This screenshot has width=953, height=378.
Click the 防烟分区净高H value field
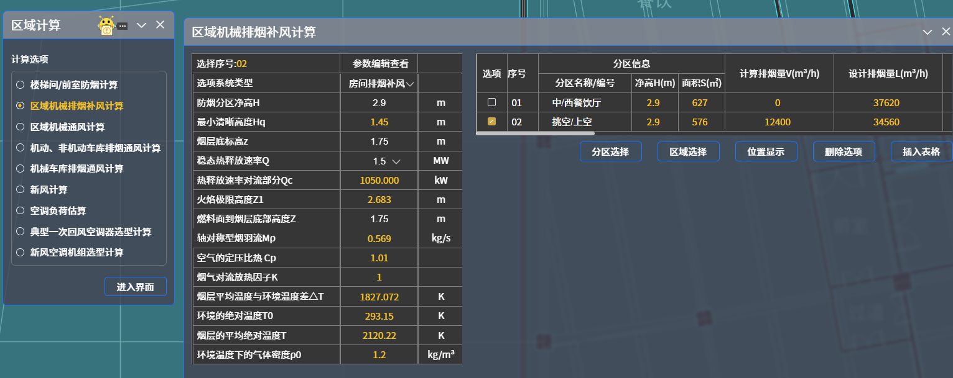point(379,102)
